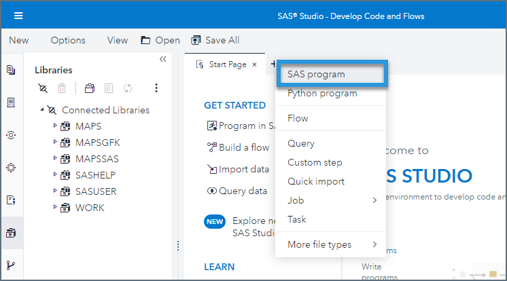Close the Start Page tab

pos(254,64)
